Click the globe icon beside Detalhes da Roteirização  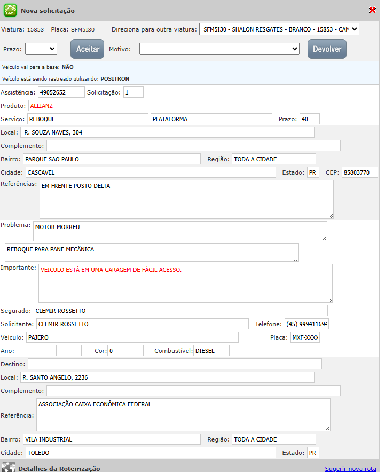click(8, 467)
